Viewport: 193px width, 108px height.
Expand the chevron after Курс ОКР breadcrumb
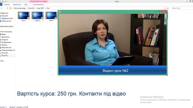click(45, 8)
